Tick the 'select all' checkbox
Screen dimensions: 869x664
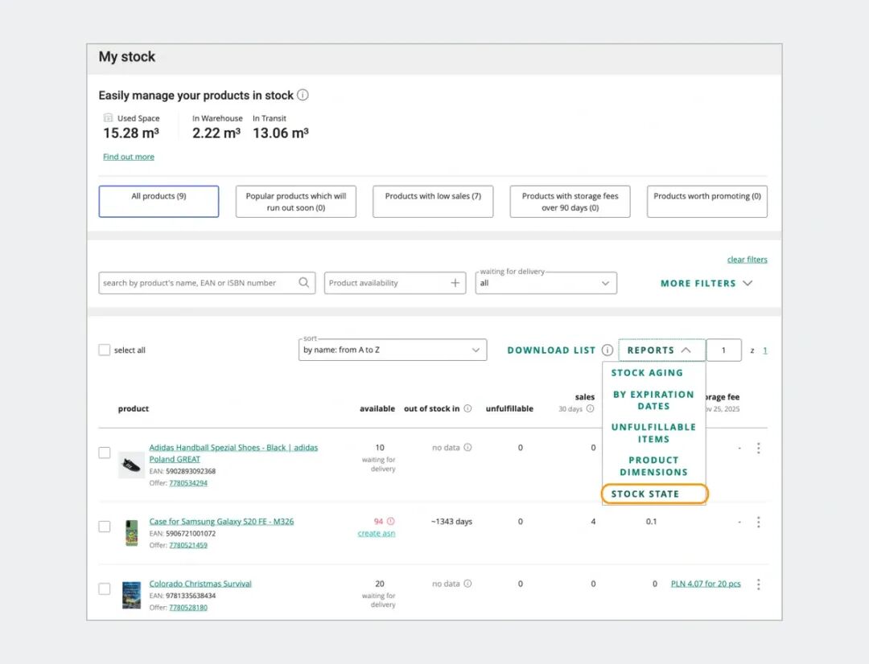[105, 350]
